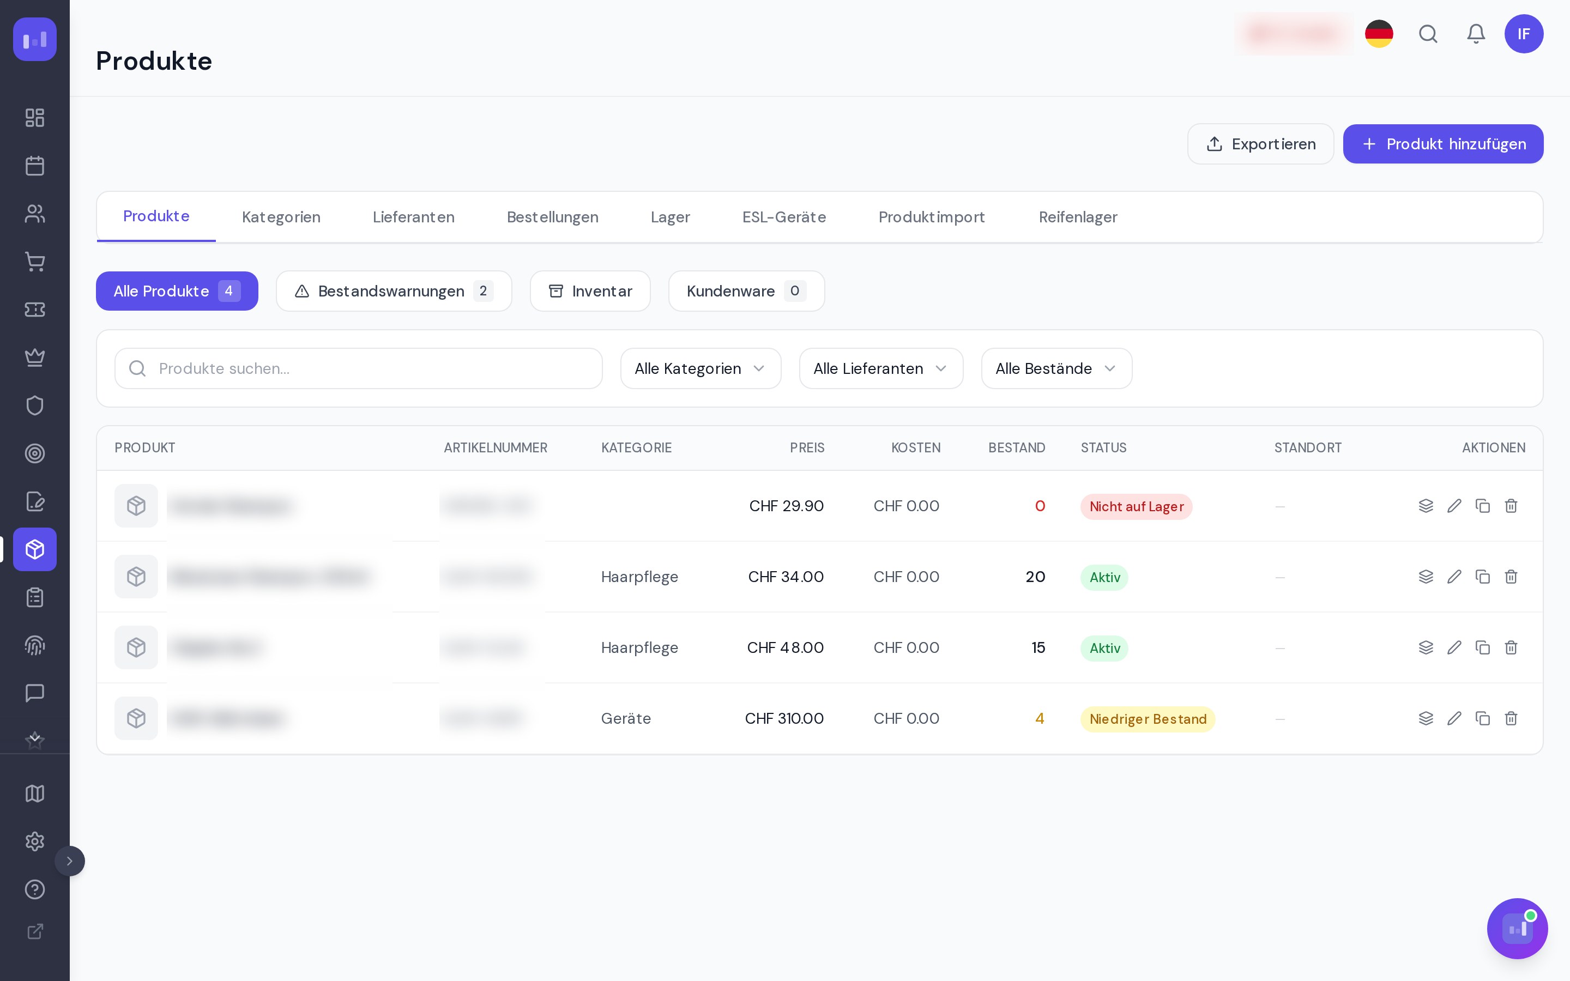Select the Kundenware filter

pos(746,292)
